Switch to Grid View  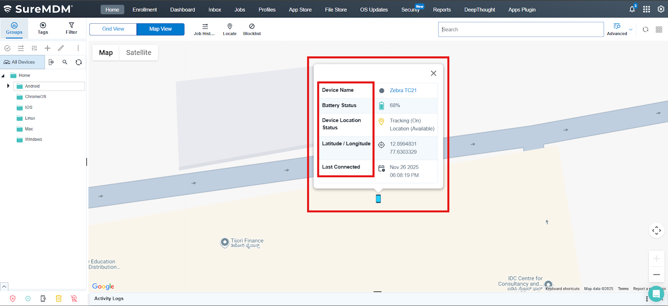(113, 29)
